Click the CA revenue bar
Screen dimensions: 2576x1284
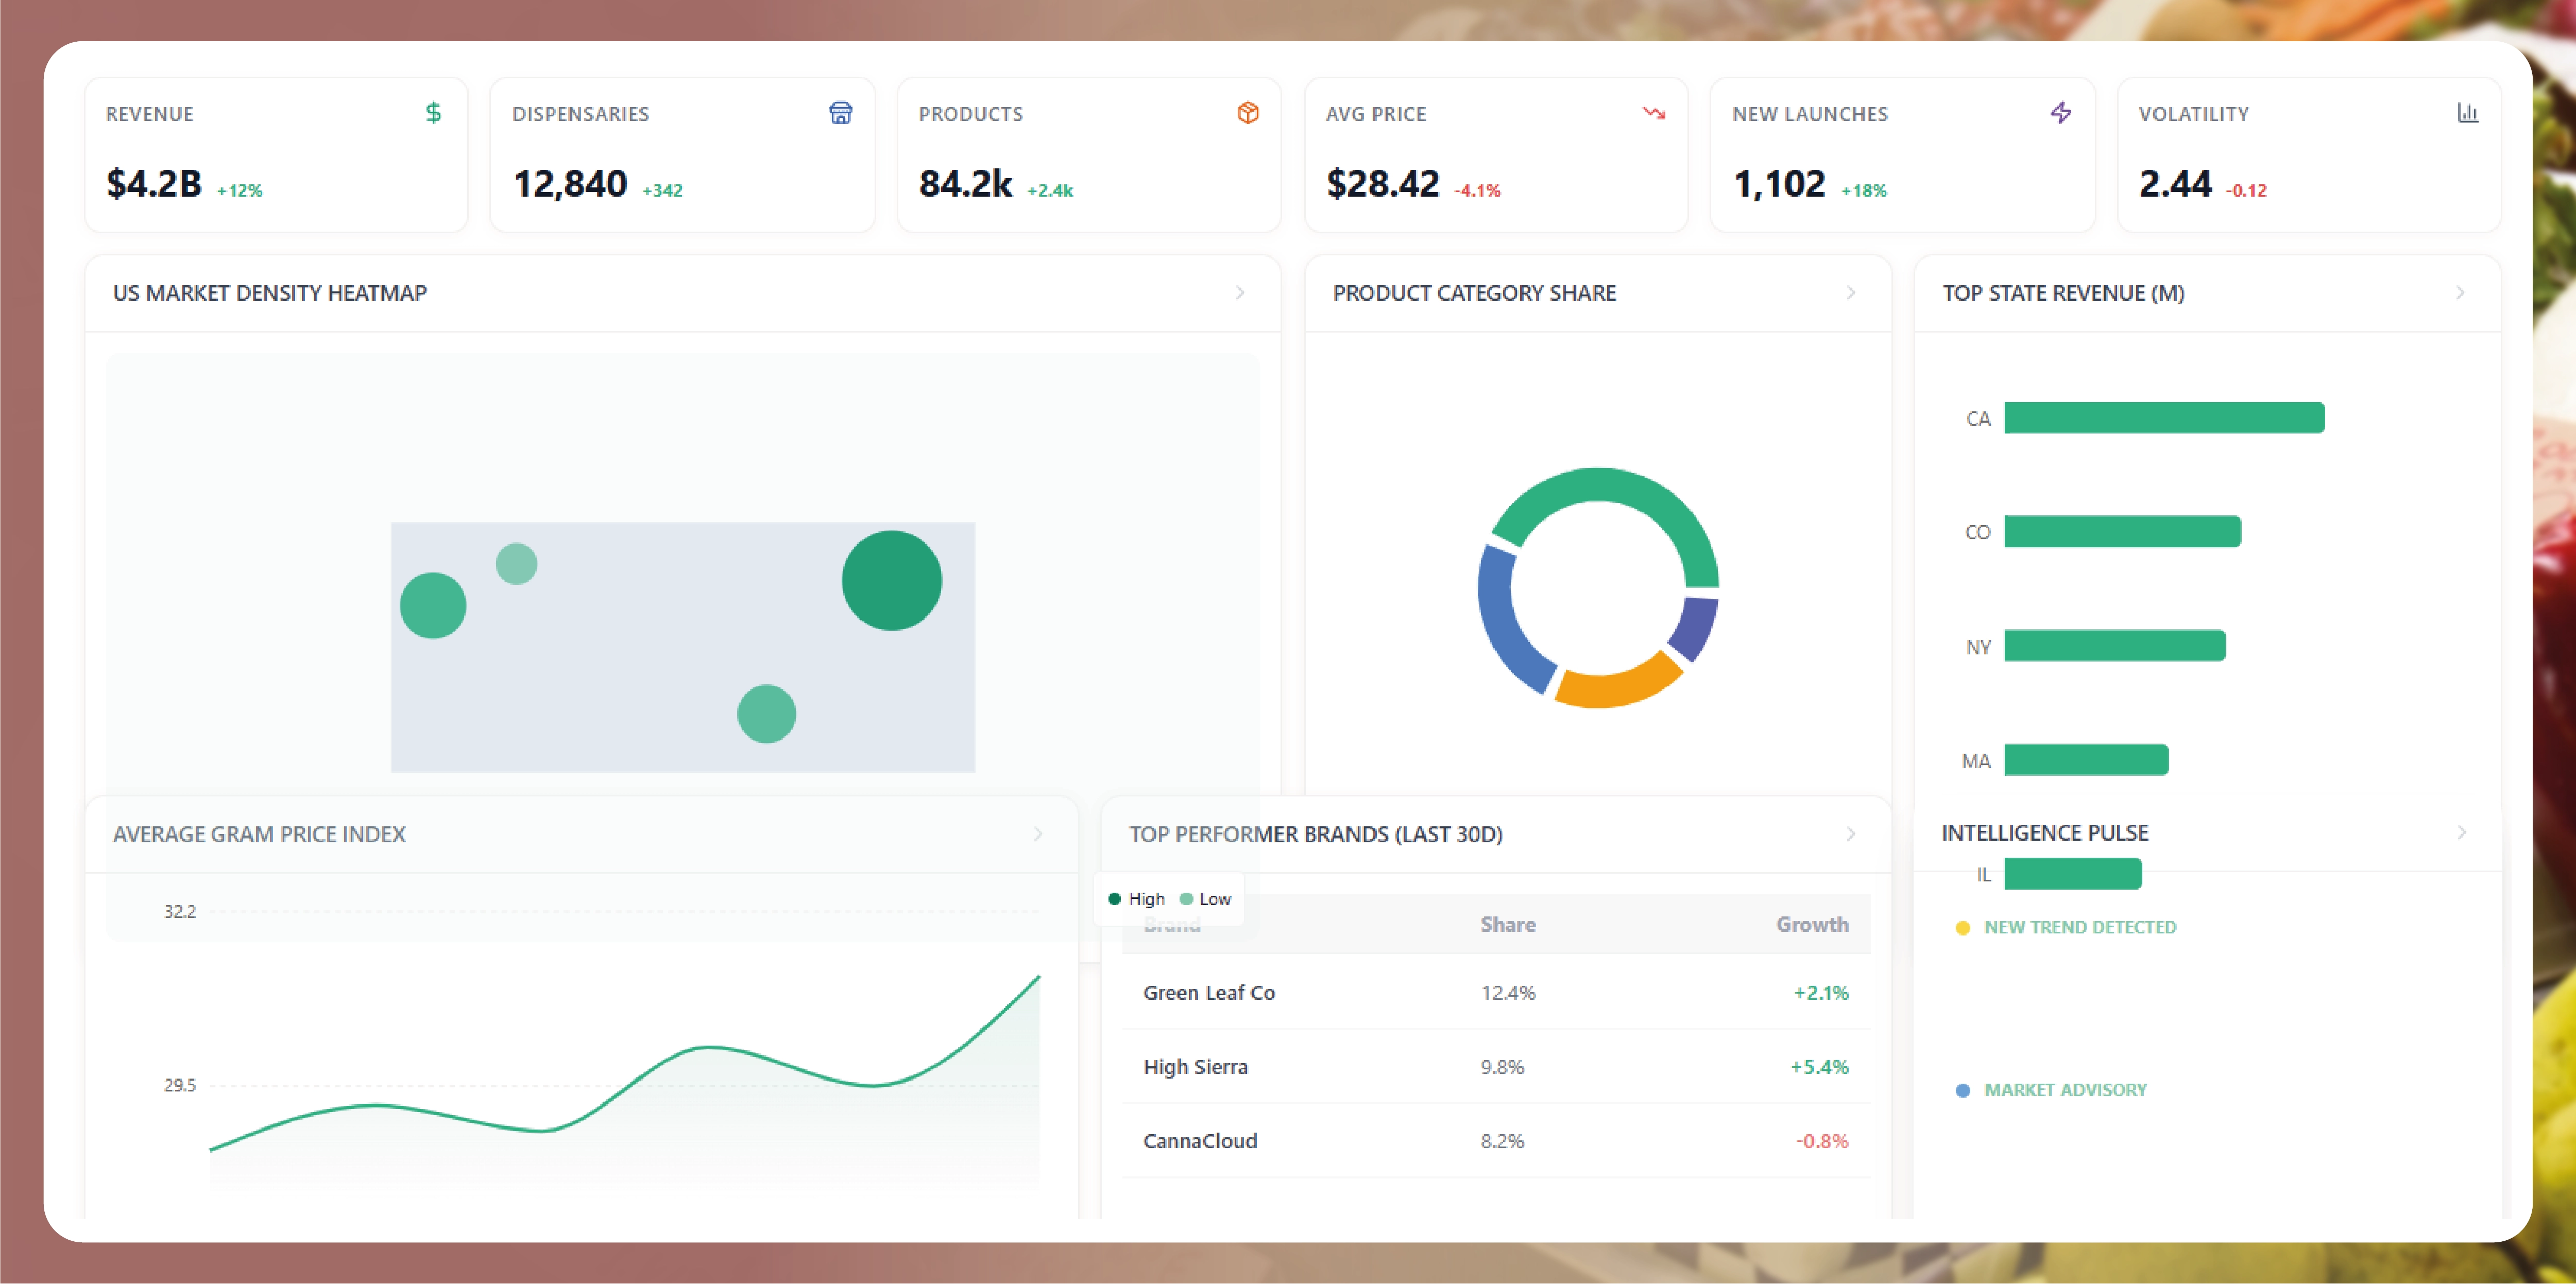[2165, 418]
